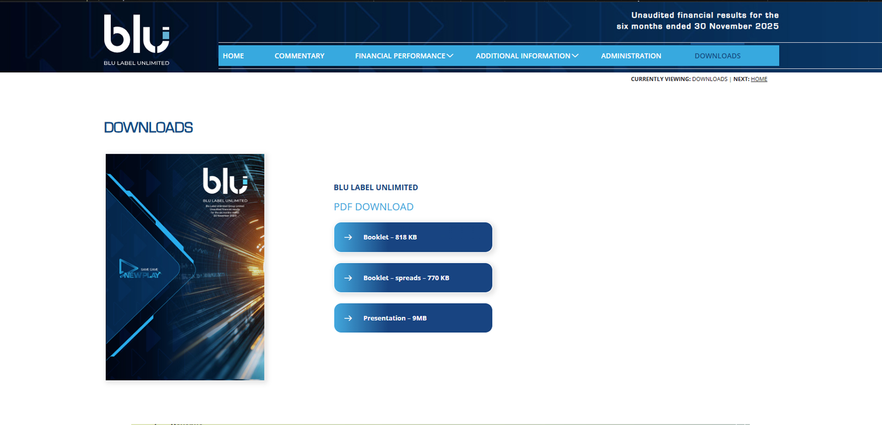Click the blu logo on the booklet cover
The image size is (882, 425).
(225, 181)
